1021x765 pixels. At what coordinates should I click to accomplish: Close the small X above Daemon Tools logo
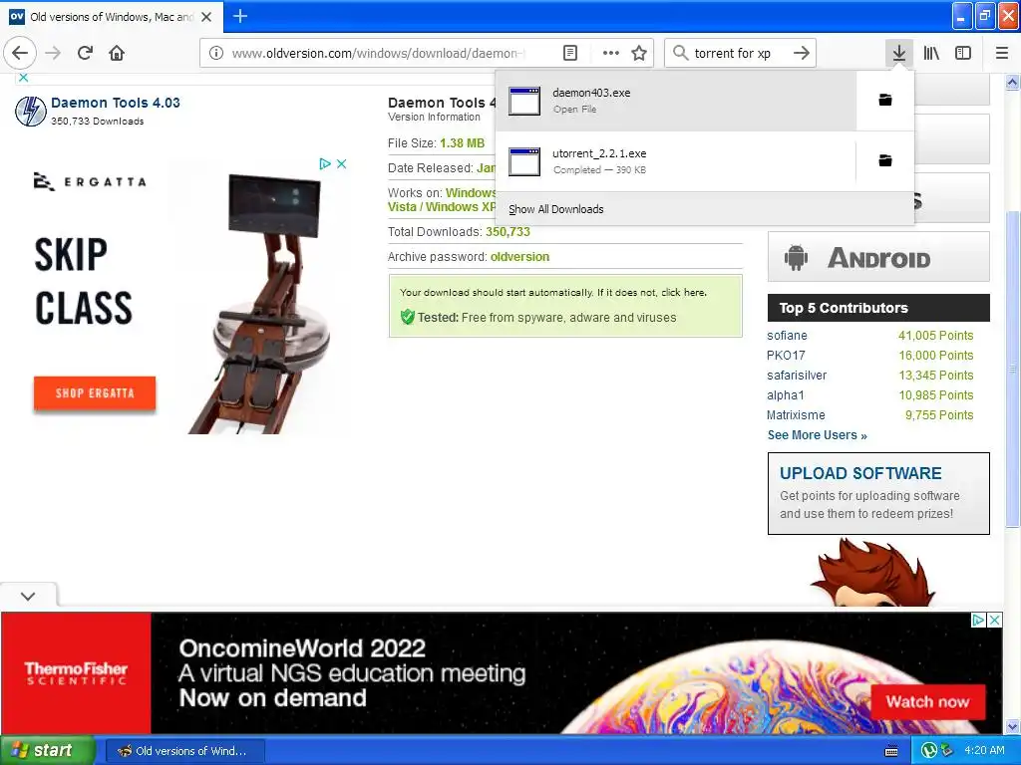click(23, 78)
